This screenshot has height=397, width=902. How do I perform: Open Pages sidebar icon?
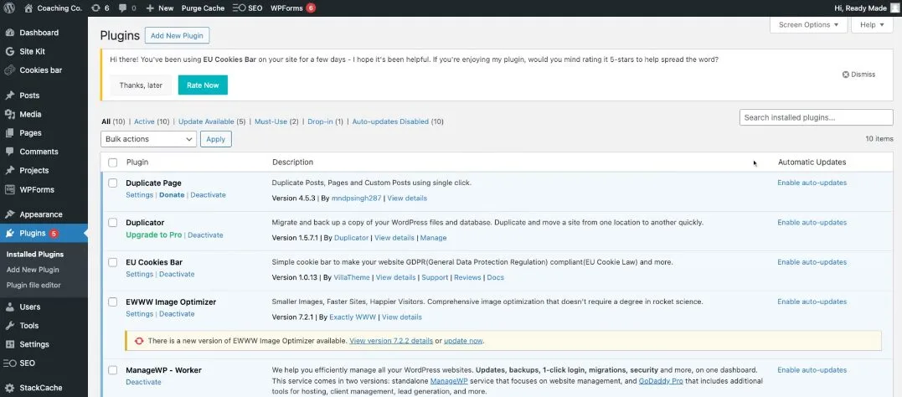click(x=9, y=133)
